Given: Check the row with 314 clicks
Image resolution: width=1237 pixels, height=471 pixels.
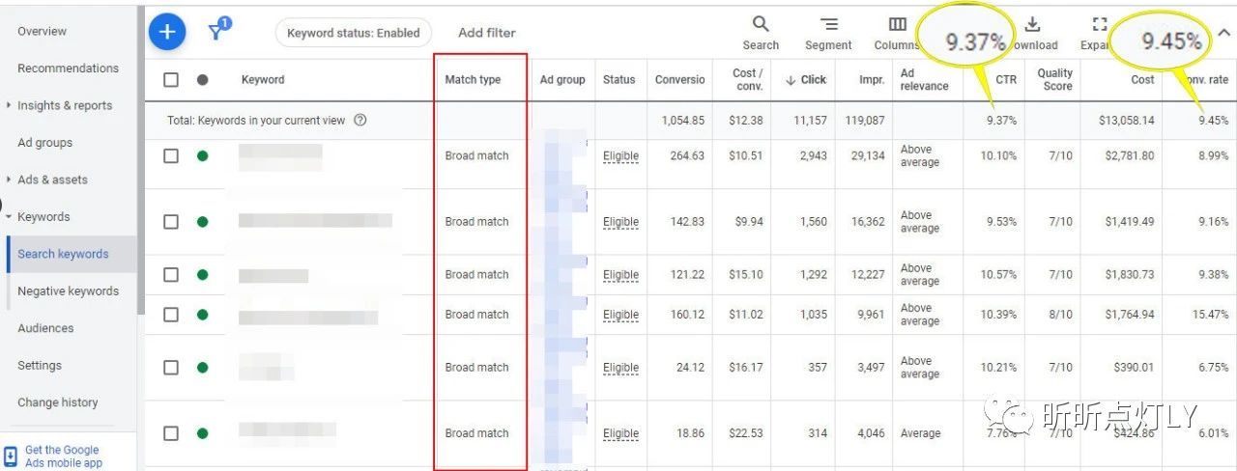Looking at the screenshot, I should 171,433.
